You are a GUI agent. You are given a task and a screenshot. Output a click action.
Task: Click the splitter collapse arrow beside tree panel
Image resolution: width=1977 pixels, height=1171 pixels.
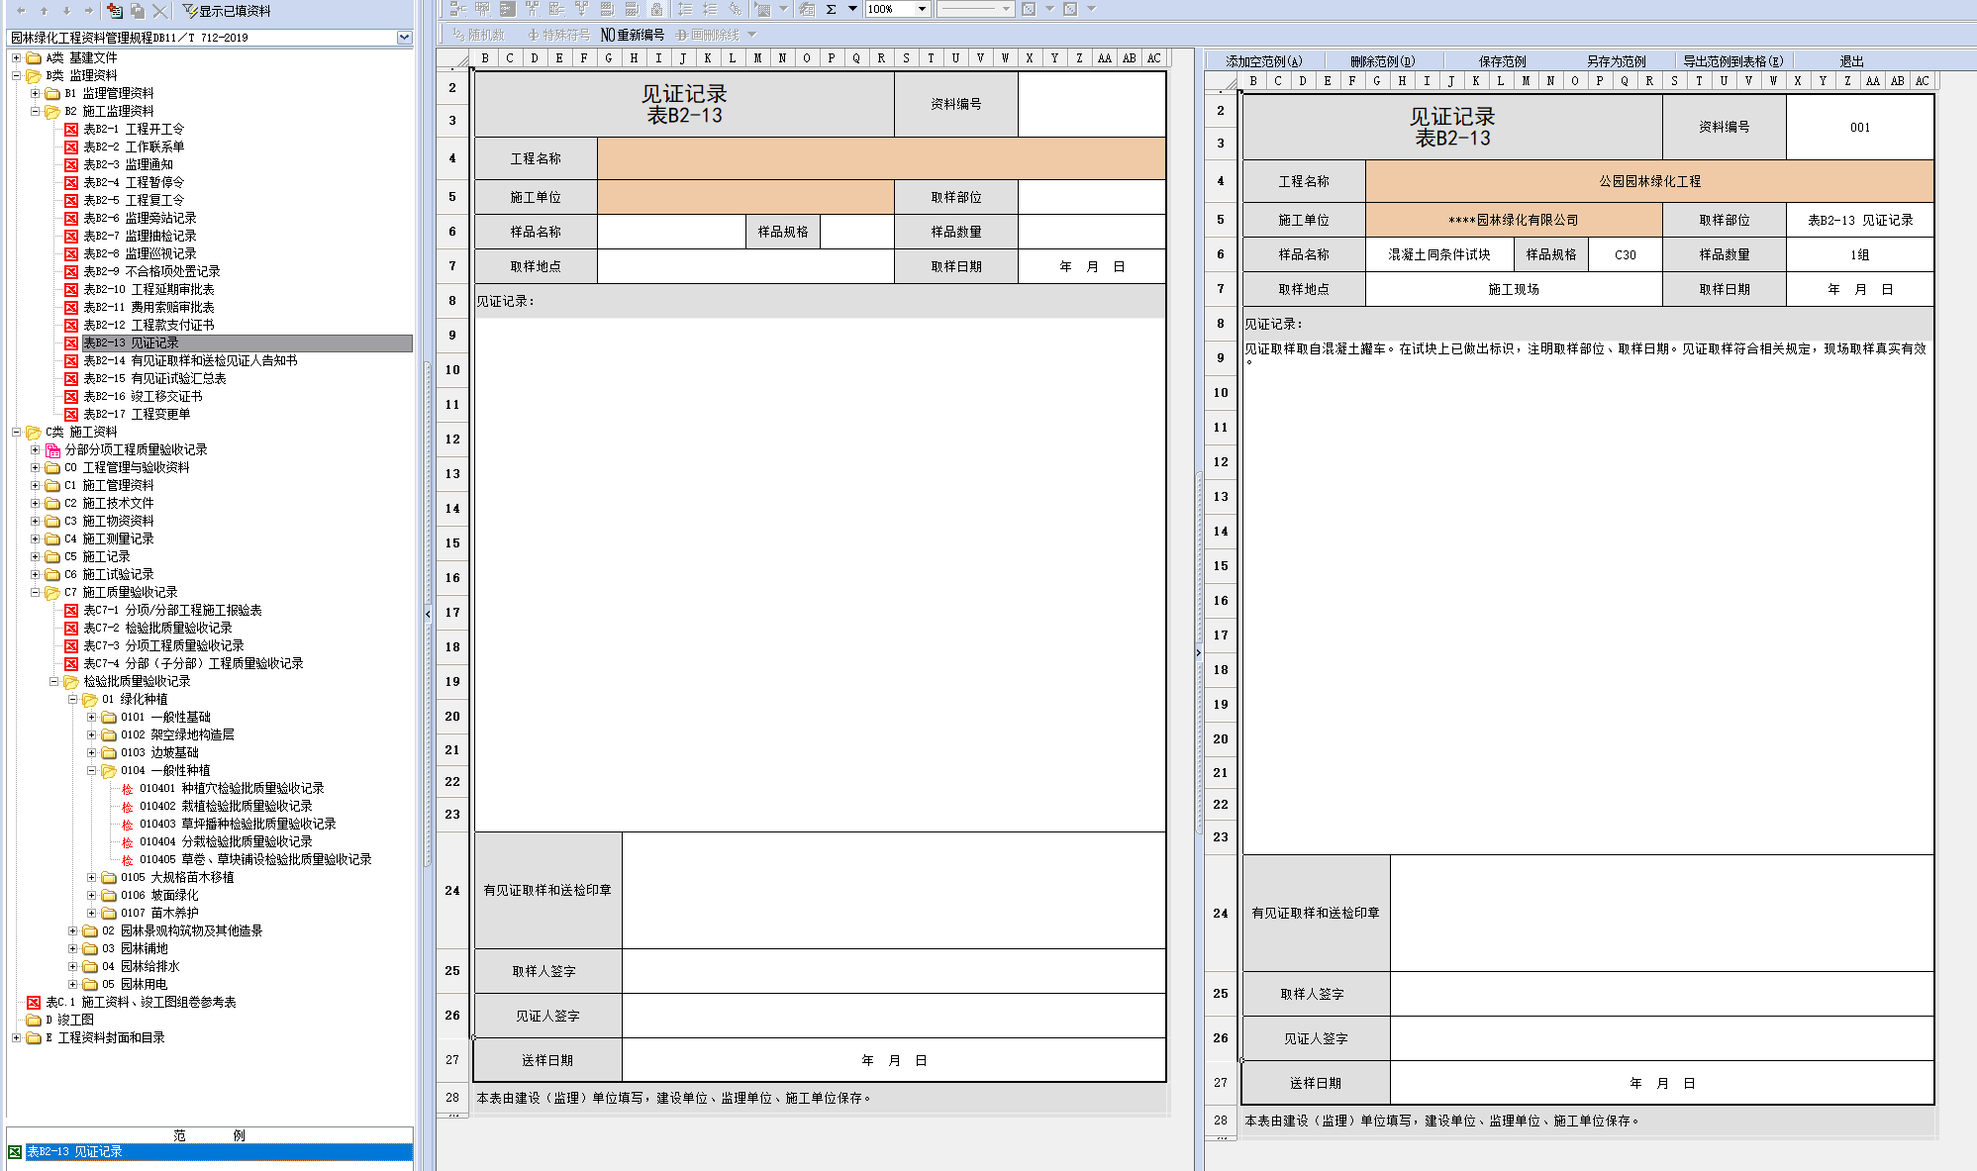[x=428, y=614]
